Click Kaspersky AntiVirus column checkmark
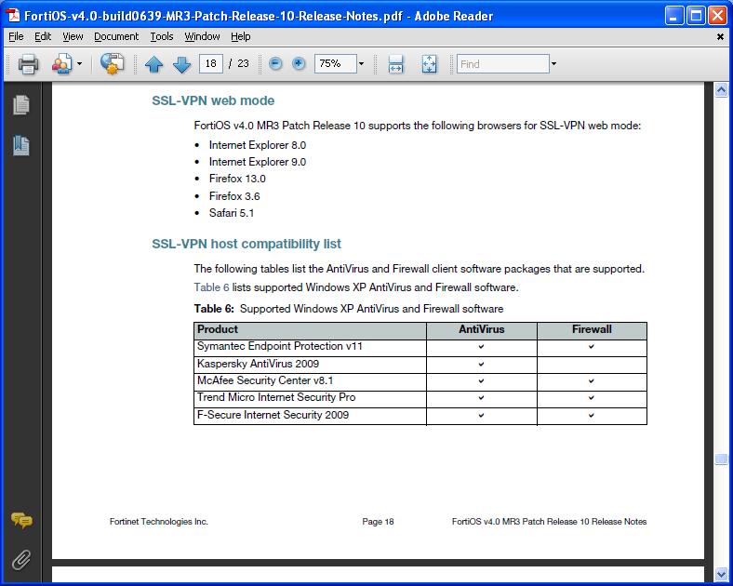733x586 pixels. (x=482, y=364)
